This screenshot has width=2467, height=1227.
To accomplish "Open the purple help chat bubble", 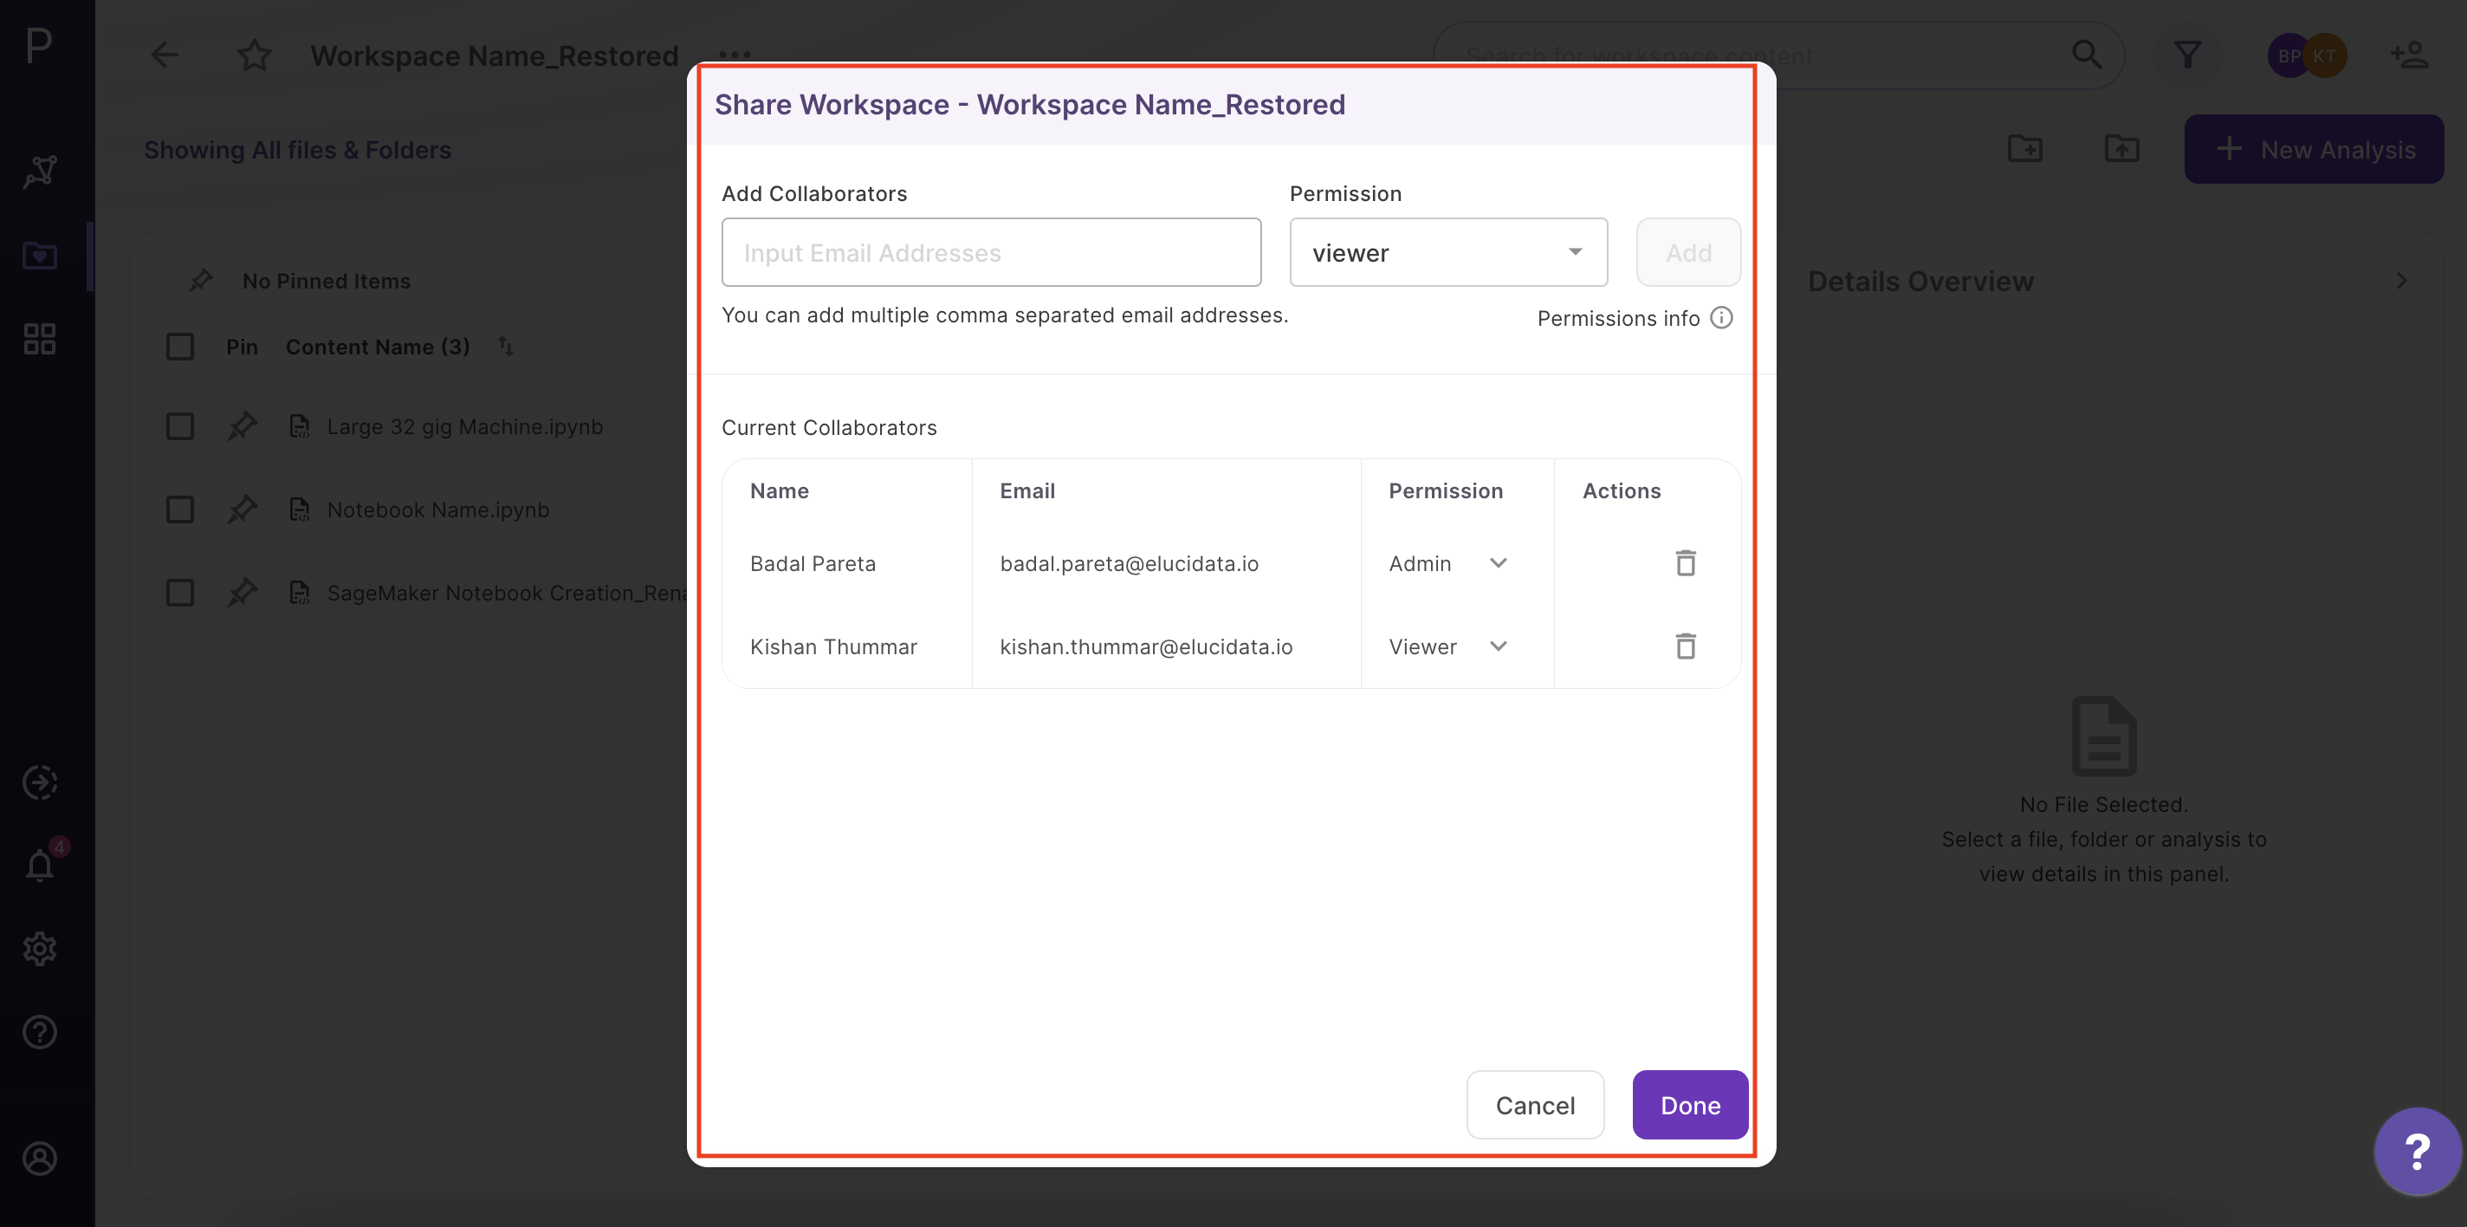I will click(2418, 1151).
